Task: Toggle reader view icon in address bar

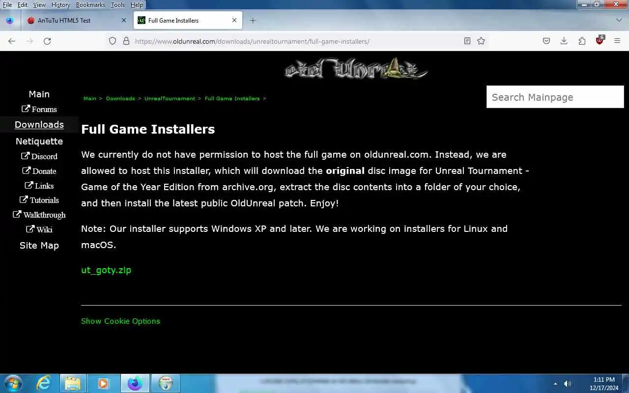Action: click(467, 41)
